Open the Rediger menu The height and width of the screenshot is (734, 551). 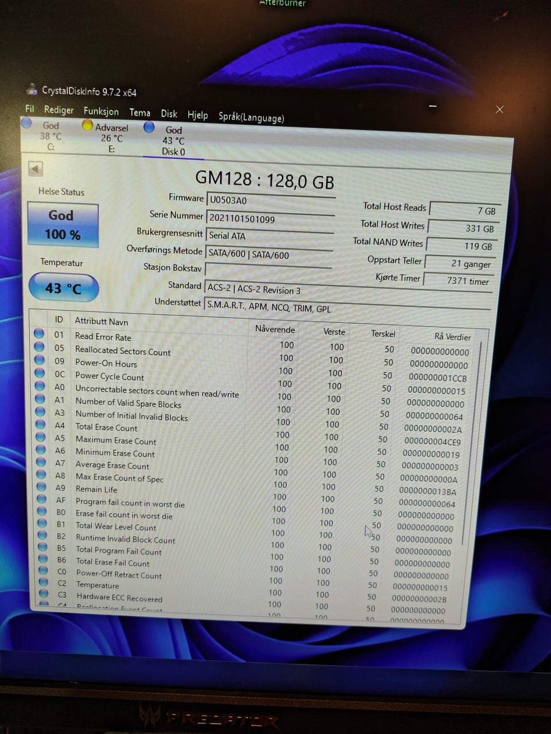click(59, 110)
